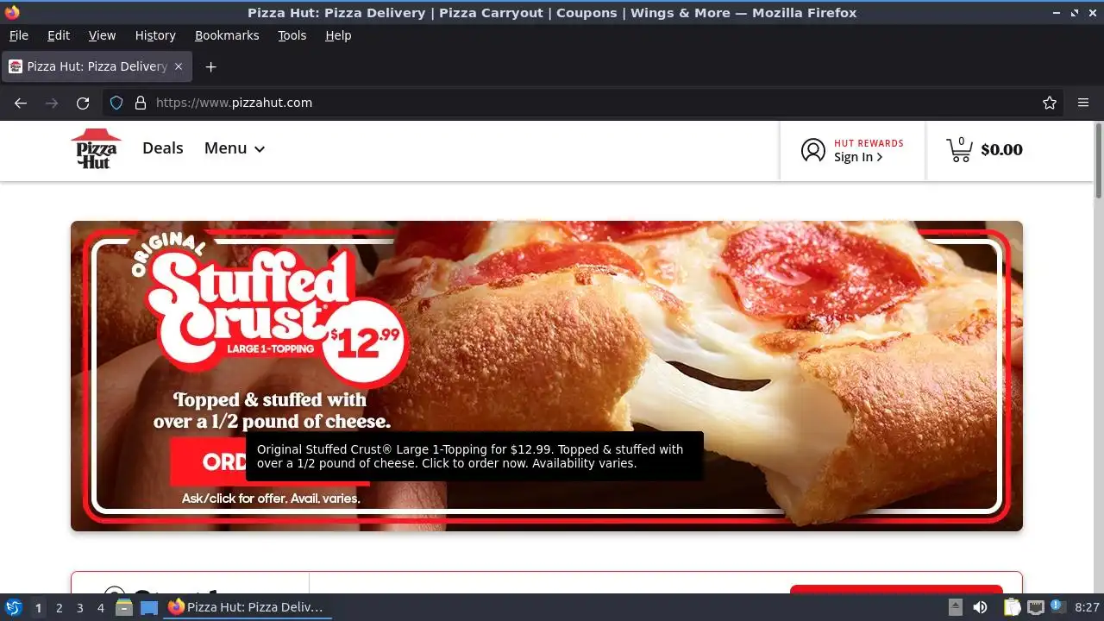Close the Pizza Hut tab
The height and width of the screenshot is (621, 1104).
[x=179, y=66]
